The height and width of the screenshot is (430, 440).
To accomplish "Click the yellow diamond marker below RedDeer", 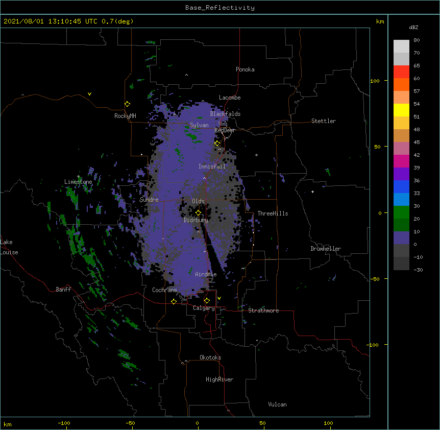I will [x=217, y=144].
